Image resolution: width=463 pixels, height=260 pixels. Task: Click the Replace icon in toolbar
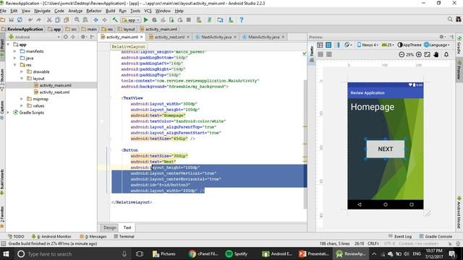coord(85,20)
